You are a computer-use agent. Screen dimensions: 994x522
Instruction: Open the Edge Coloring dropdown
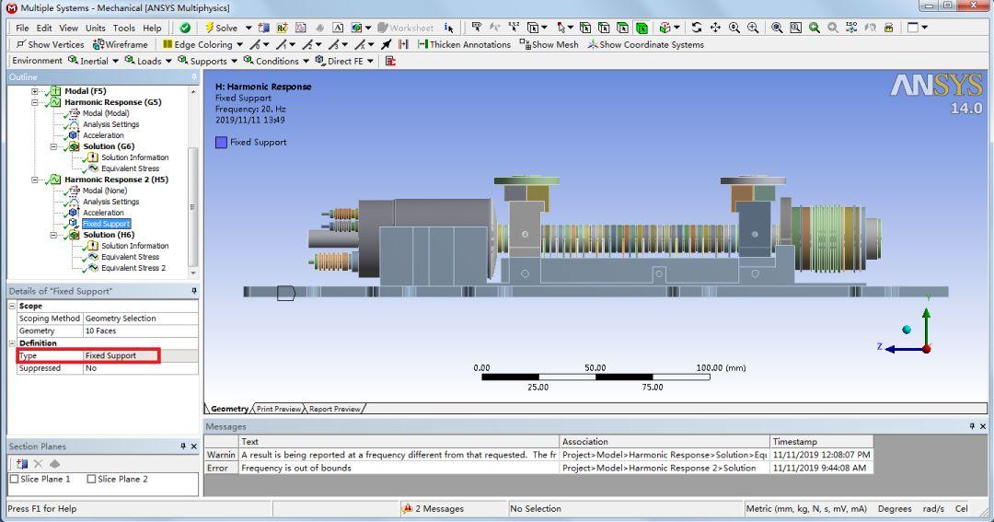[239, 44]
